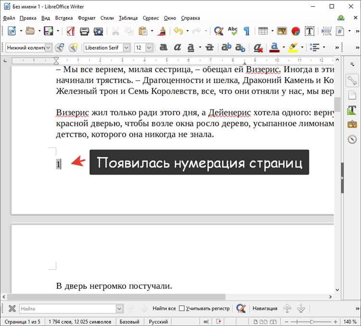Open the Формат menu
361x326 pixels.
click(x=86, y=18)
